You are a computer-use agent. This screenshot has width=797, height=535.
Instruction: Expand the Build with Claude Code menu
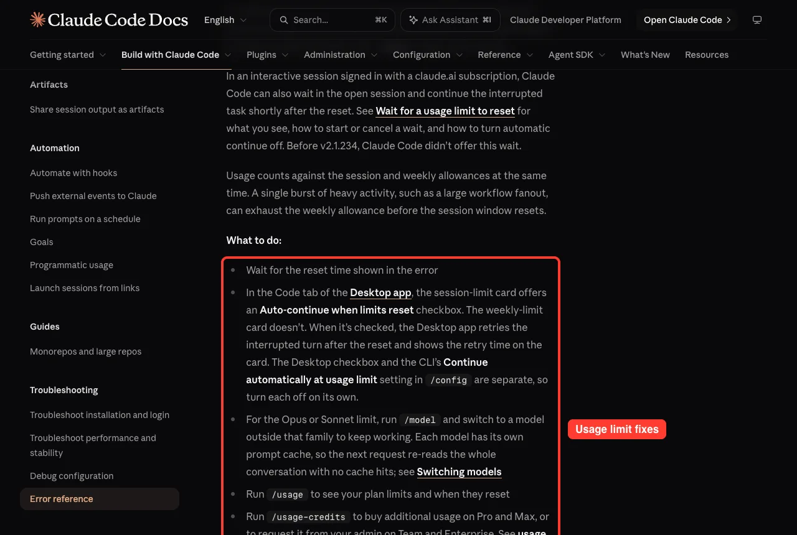tap(176, 55)
